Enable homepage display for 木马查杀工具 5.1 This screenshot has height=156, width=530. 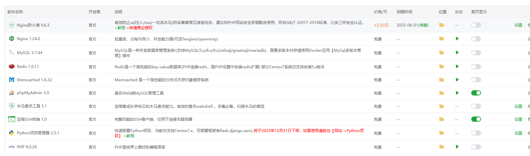[x=476, y=106]
